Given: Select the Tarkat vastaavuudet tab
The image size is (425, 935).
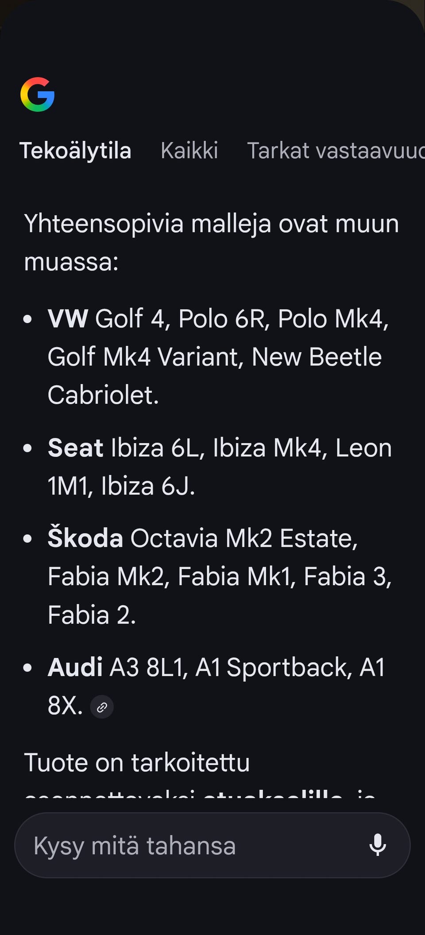Looking at the screenshot, I should click(335, 151).
